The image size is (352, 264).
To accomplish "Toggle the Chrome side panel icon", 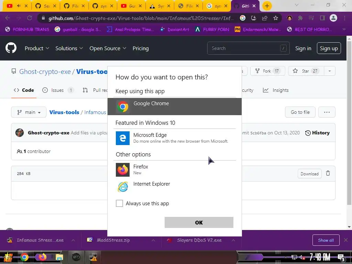I will click(x=322, y=18).
